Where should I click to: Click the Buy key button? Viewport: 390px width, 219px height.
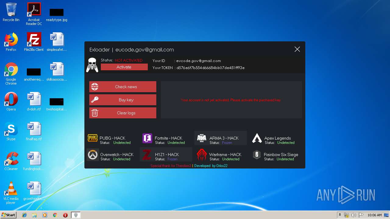point(123,100)
